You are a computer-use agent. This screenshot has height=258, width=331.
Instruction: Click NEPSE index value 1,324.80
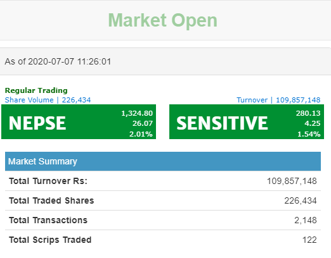coord(137,113)
